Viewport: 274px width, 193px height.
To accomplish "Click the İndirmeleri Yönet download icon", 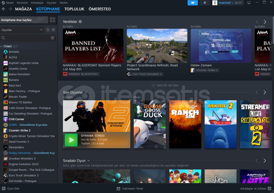I will [x=118, y=188].
